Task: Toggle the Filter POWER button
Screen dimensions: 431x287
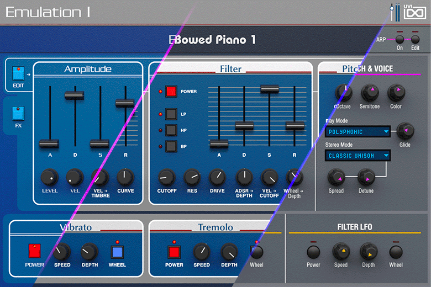Action: pyautogui.click(x=171, y=92)
